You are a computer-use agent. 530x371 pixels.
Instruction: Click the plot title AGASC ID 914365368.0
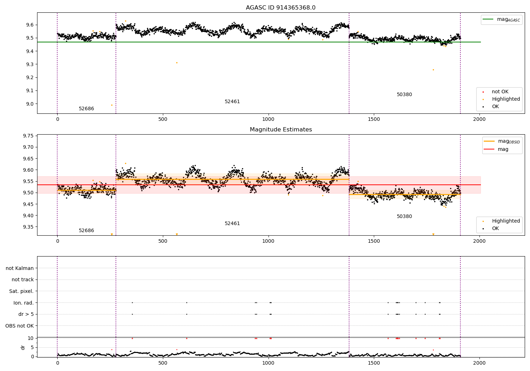[281, 8]
